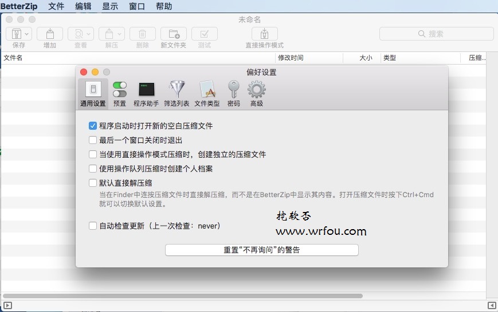Click the horizontal scrollbar in main window
Viewport: 498px width, 312px height.
(183, 296)
